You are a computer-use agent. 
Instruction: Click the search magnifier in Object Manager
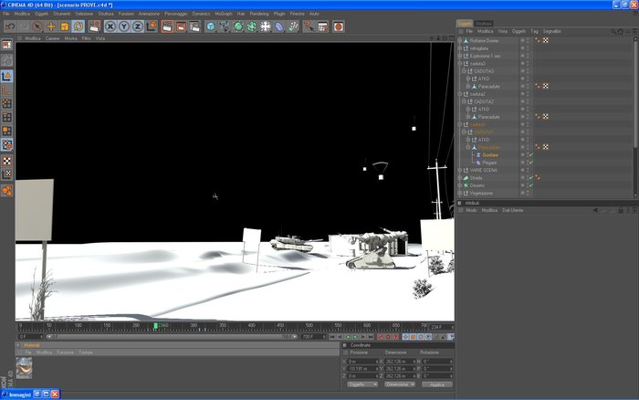[613, 31]
